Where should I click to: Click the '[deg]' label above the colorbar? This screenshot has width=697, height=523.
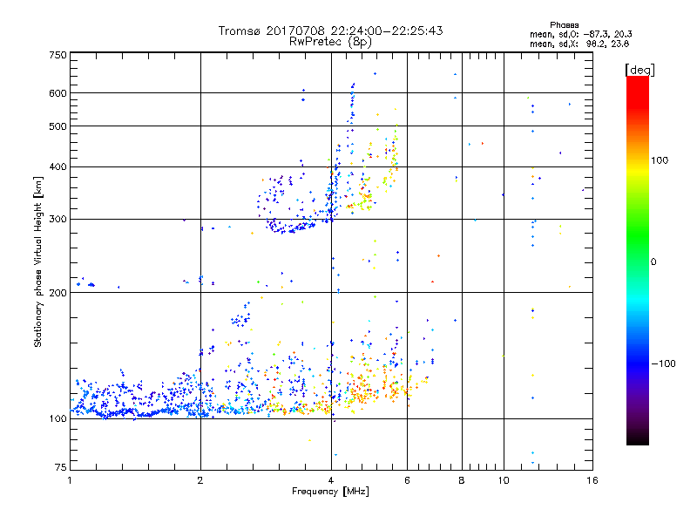639,70
